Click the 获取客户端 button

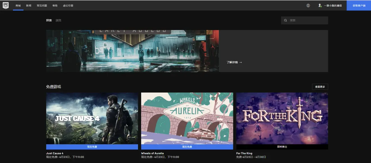pyautogui.click(x=359, y=5)
